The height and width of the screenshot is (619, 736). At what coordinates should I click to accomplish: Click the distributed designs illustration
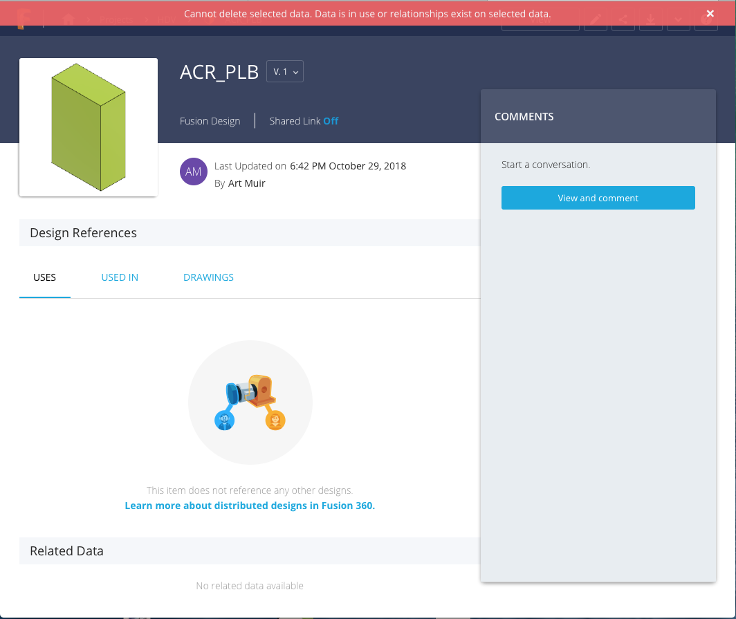pyautogui.click(x=250, y=403)
